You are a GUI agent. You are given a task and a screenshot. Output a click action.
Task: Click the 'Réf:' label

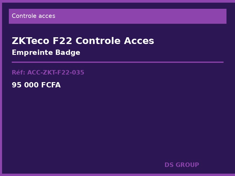(18, 73)
